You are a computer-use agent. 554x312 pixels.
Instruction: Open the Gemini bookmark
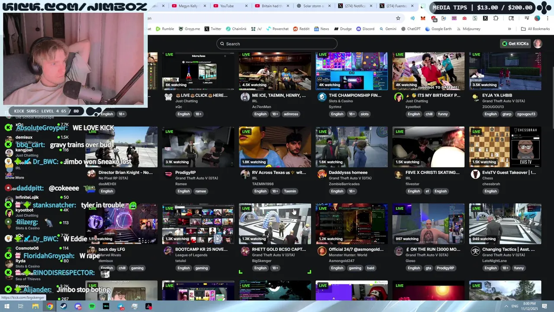coord(387,29)
